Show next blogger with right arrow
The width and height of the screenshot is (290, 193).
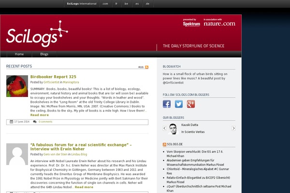point(233,128)
